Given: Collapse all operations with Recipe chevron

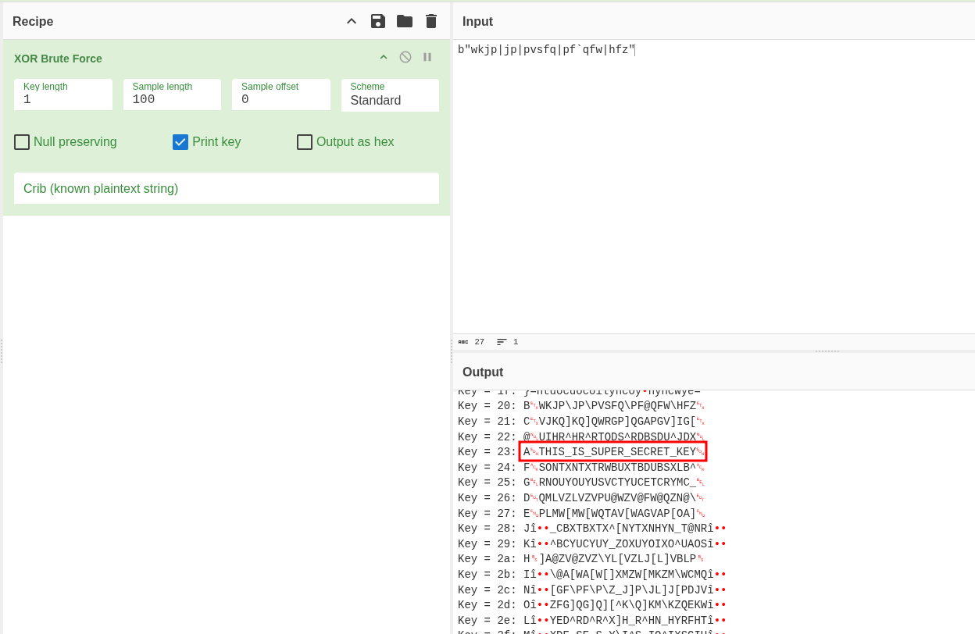Looking at the screenshot, I should tap(352, 21).
